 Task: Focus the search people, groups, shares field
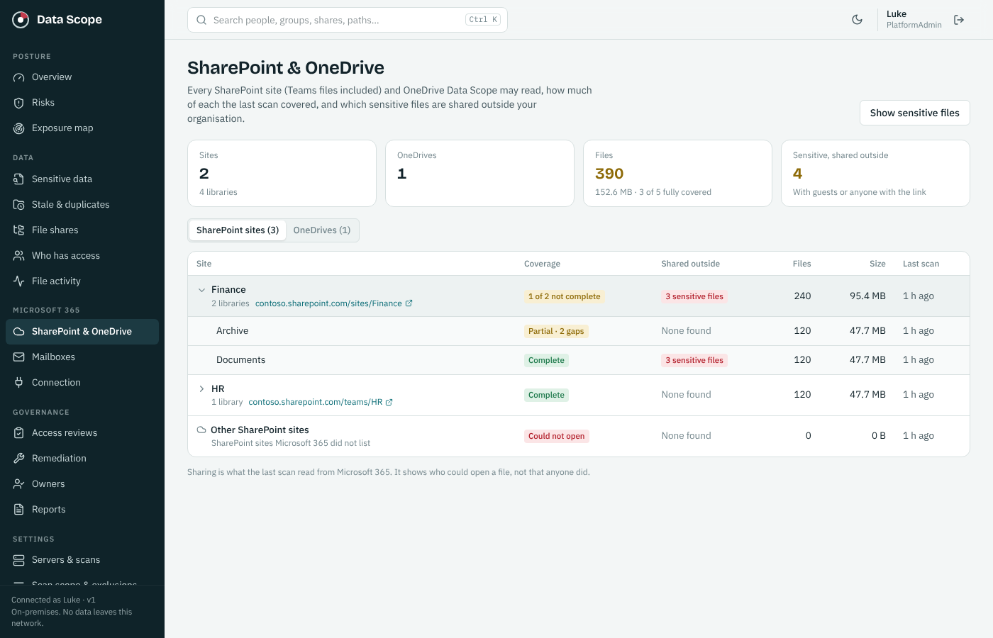point(348,20)
